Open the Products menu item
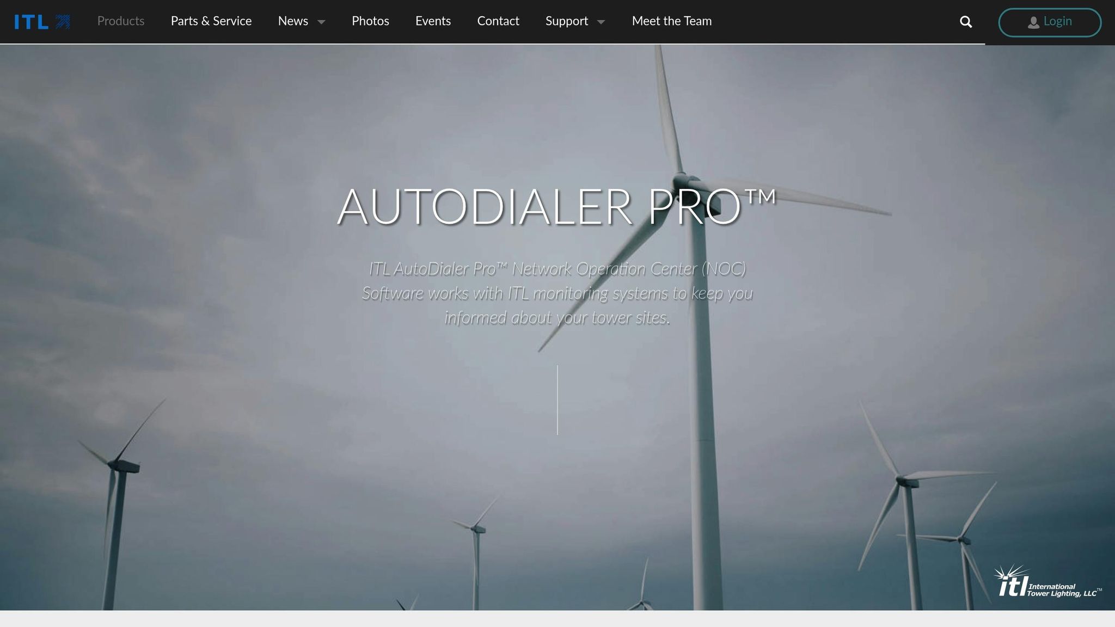 pyautogui.click(x=121, y=21)
